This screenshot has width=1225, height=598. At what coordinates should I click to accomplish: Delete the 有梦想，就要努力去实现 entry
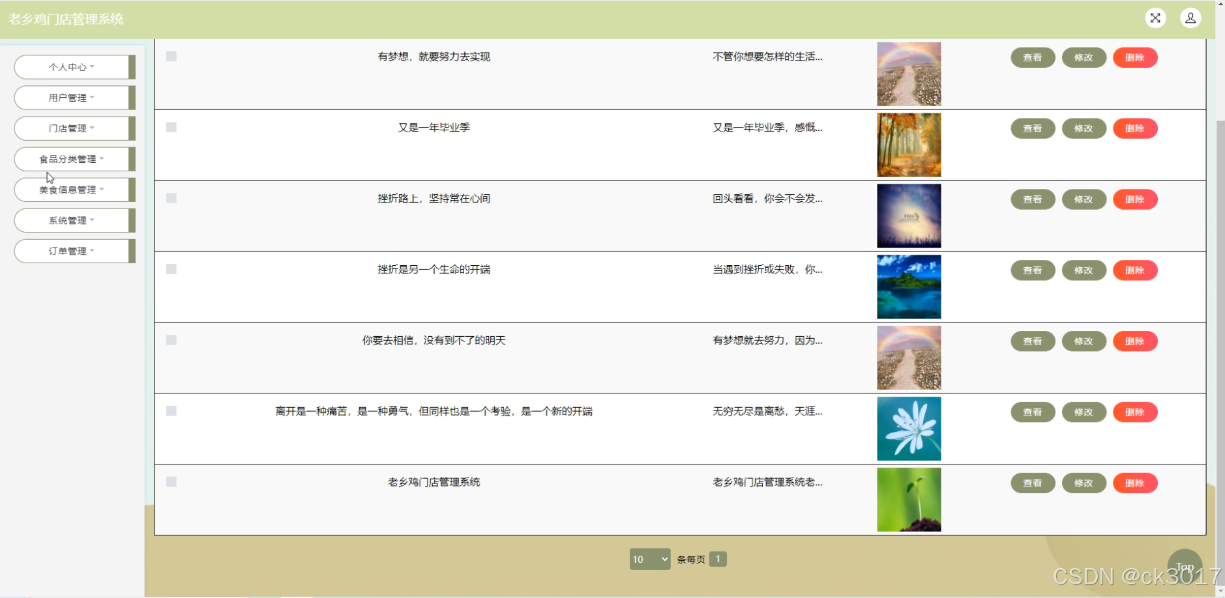pos(1135,57)
